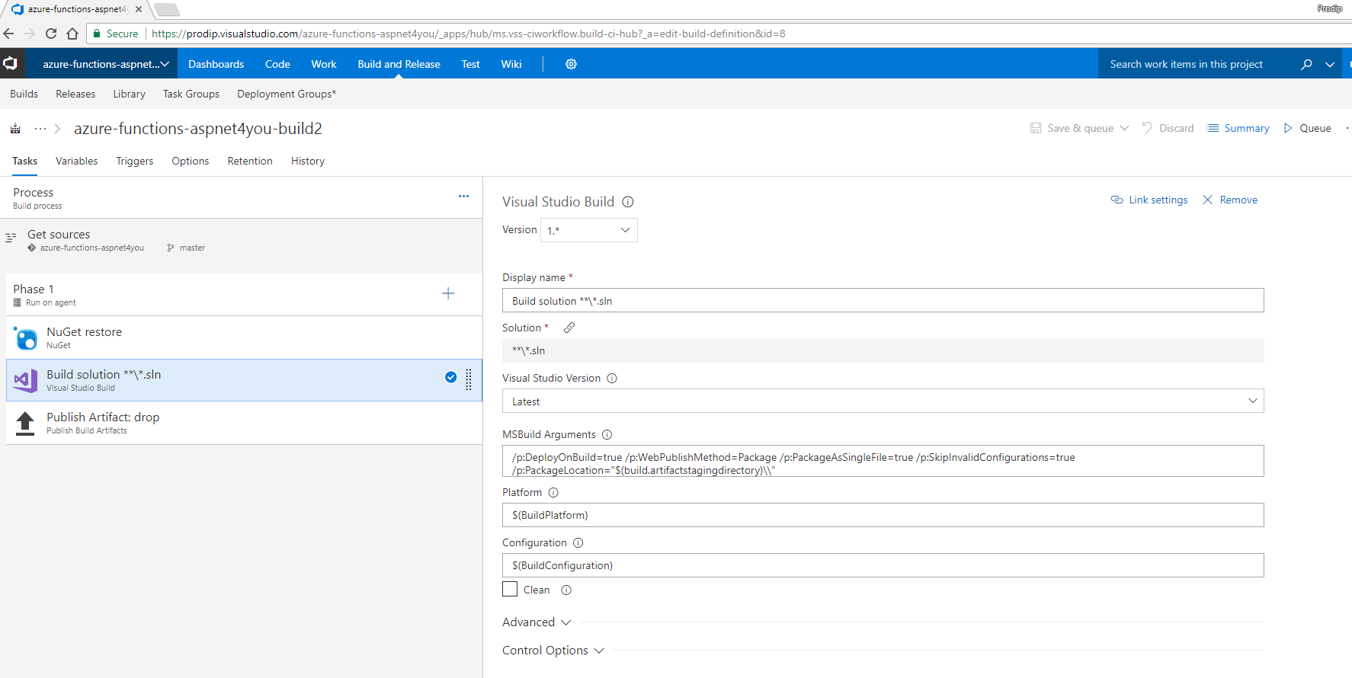The image size is (1352, 678).
Task: Click the Save & queue button
Action: coord(1072,128)
